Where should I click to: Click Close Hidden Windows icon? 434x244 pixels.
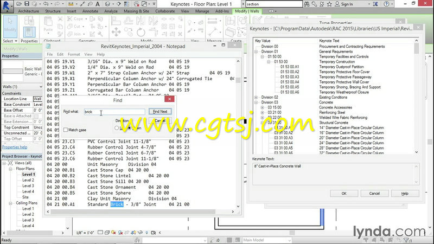click(x=137, y=4)
